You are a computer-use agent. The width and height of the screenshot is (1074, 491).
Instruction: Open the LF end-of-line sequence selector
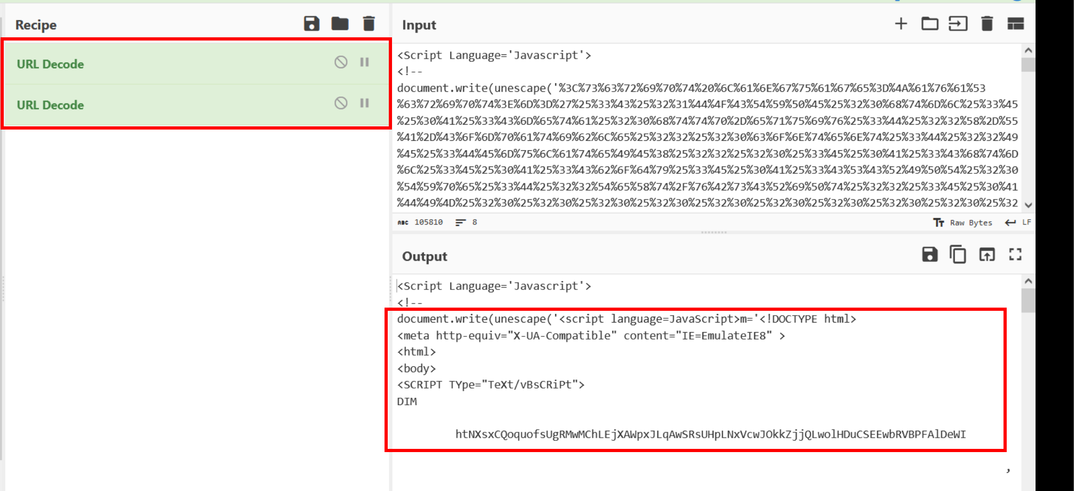(1018, 222)
